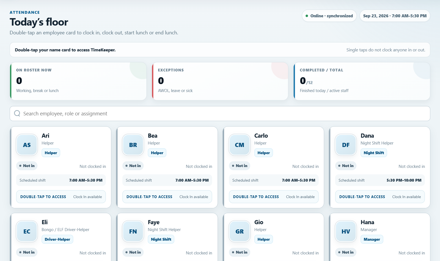Select Faye's FN avatar badge
This screenshot has width=440, height=261.
click(133, 231)
